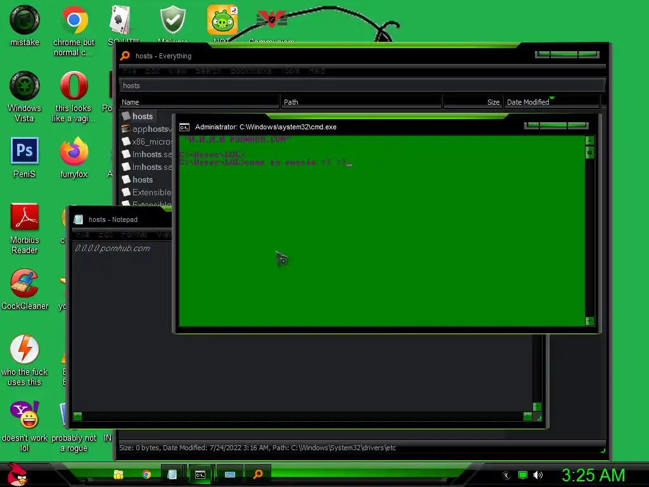Select the 'apphostsv' result in Everything
The image size is (649, 487).
(146, 129)
